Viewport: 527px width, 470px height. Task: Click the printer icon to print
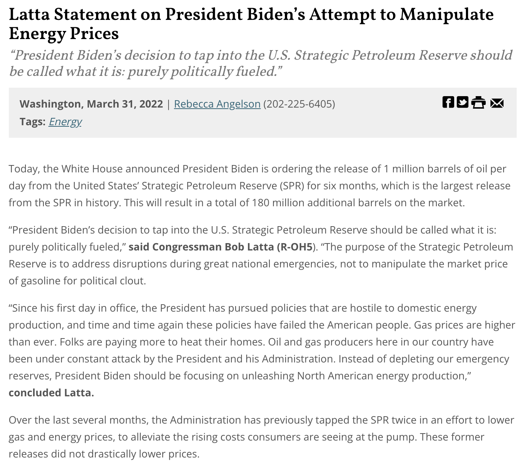pyautogui.click(x=478, y=102)
